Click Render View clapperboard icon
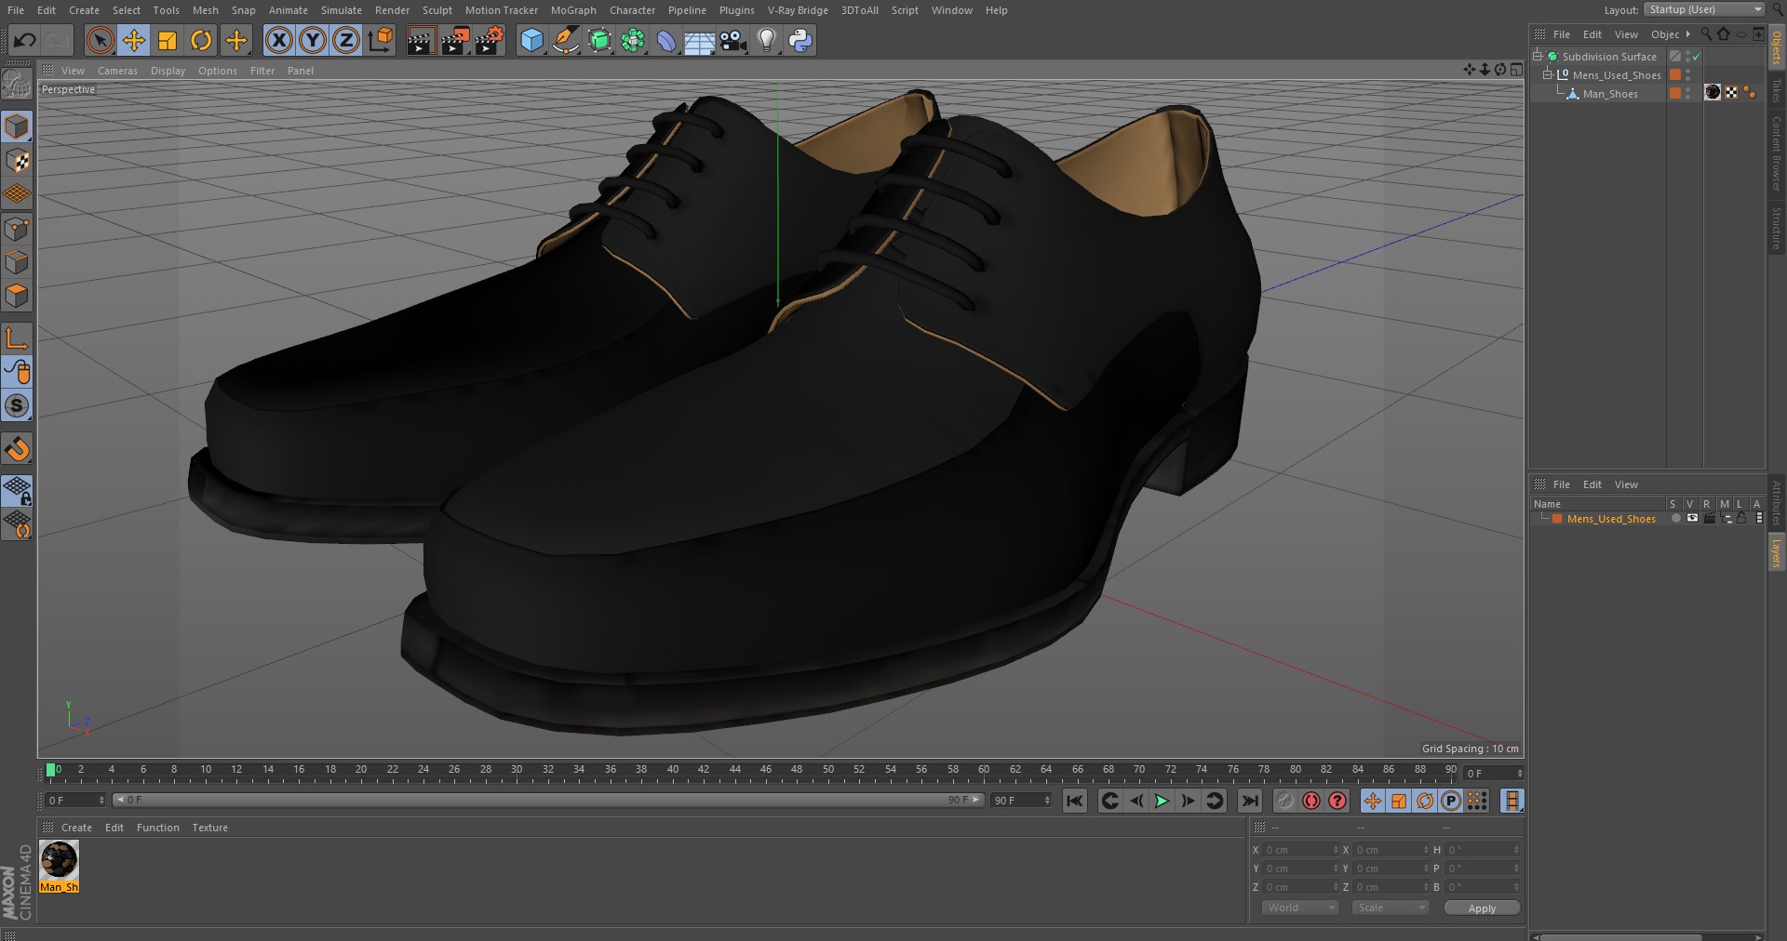This screenshot has width=1787, height=941. (x=421, y=40)
